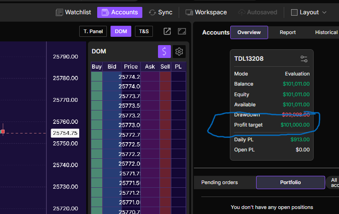339x214 pixels.
Task: Switch to Pending orders tab
Action: (219, 182)
